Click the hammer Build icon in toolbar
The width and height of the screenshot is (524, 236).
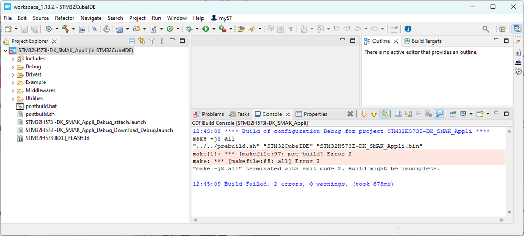coord(66,29)
